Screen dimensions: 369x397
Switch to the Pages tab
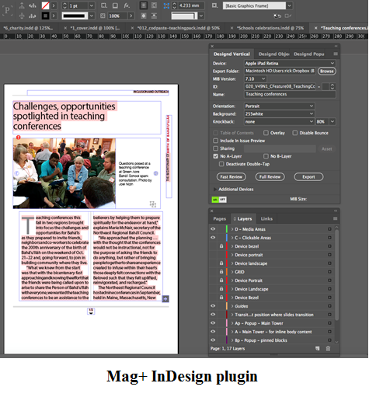tap(220, 219)
